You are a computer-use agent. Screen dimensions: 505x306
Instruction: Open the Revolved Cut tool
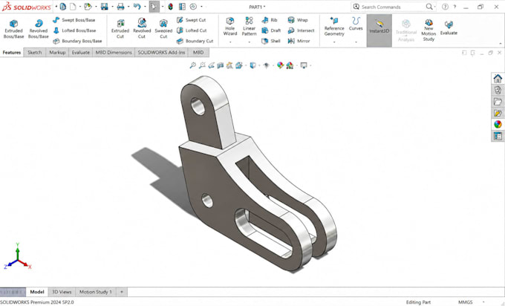(142, 29)
